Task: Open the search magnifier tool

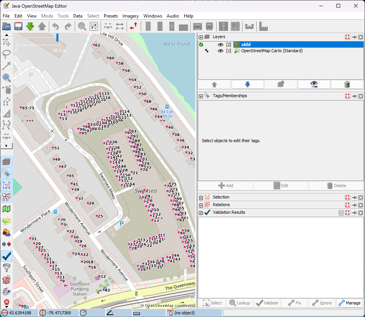Action: pos(82,26)
